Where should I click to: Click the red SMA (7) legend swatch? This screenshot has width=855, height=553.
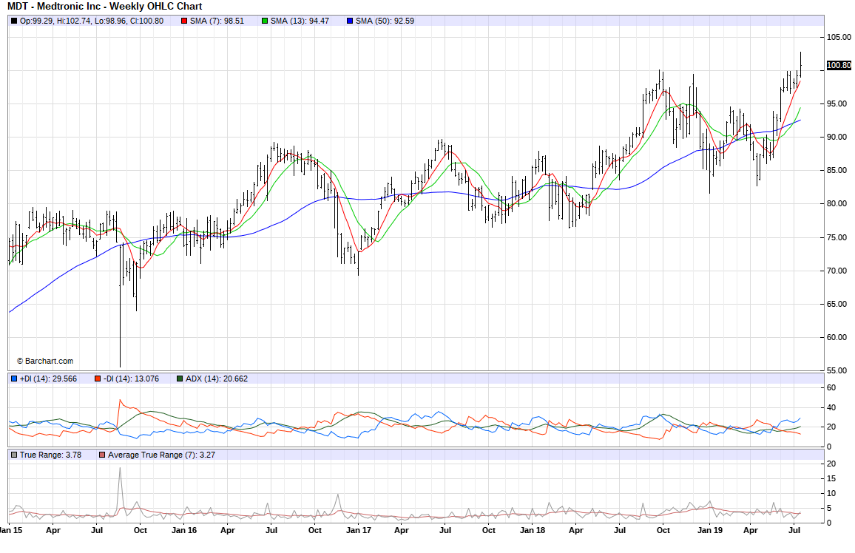[184, 21]
